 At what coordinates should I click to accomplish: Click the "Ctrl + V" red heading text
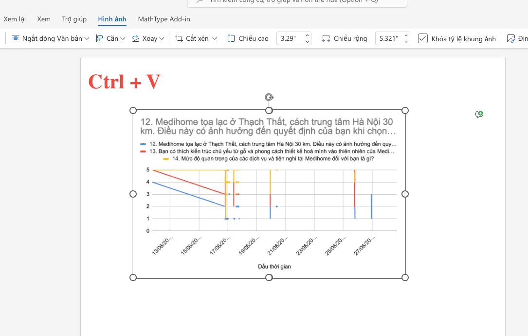tap(124, 82)
